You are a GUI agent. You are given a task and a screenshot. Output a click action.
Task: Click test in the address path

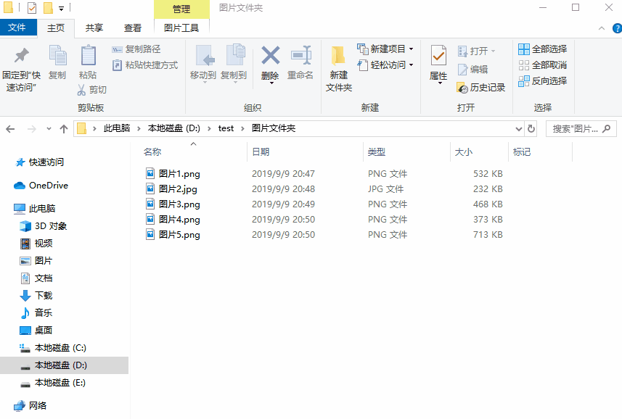click(x=226, y=128)
